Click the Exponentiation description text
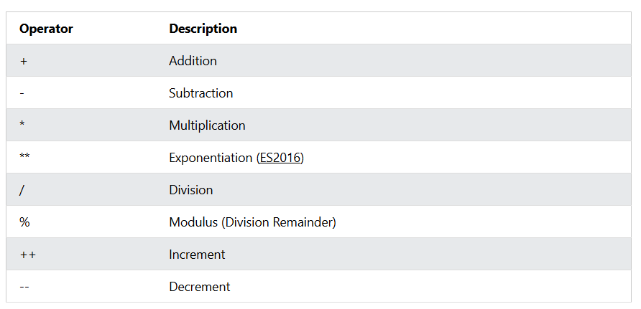Image resolution: width=641 pixels, height=309 pixels. (x=211, y=158)
